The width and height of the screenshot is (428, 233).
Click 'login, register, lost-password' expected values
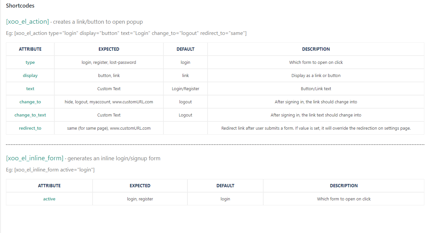109,63
